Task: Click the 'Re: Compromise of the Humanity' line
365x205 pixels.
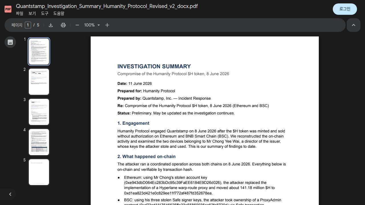Action: 193,106
